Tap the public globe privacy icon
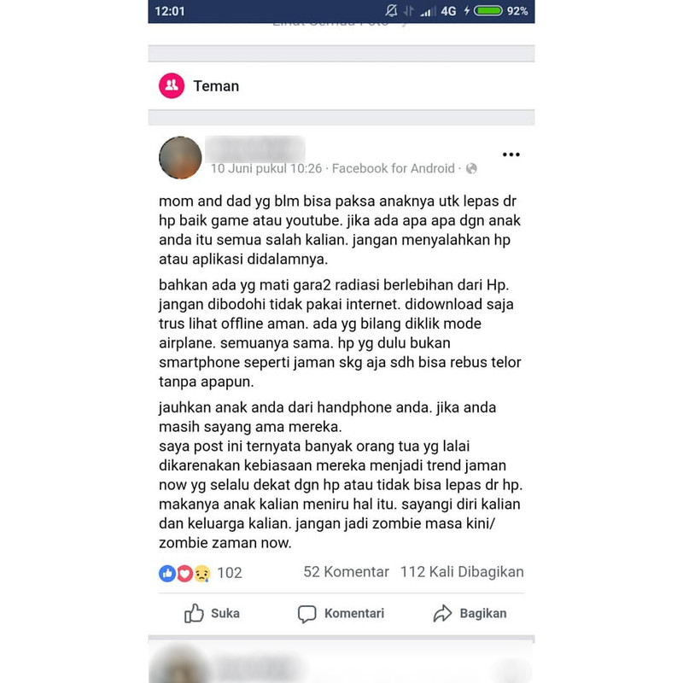The height and width of the screenshot is (683, 683). point(471,168)
